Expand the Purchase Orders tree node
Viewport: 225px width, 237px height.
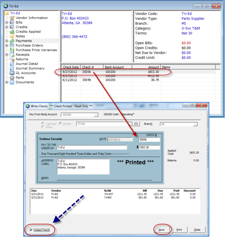[7, 45]
